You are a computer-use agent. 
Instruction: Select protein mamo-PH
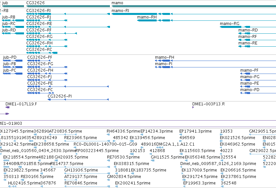point(164,57)
